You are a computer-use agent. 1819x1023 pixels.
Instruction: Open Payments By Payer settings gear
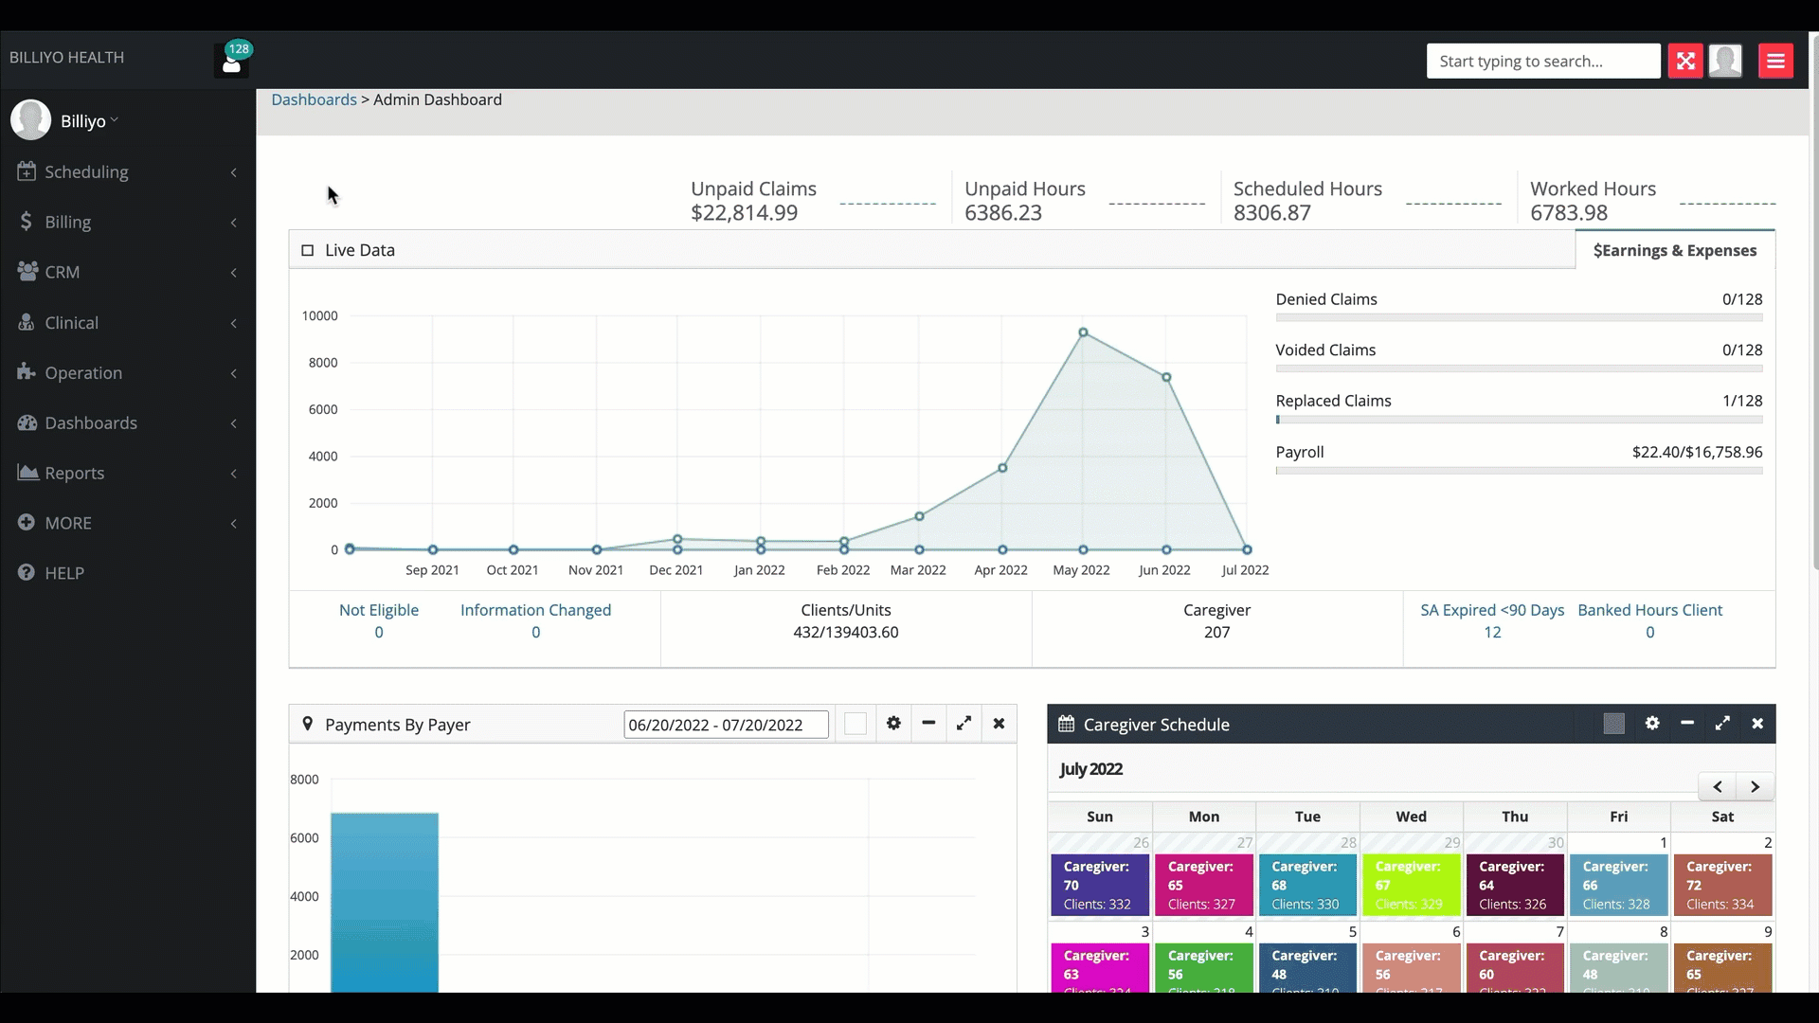tap(893, 724)
